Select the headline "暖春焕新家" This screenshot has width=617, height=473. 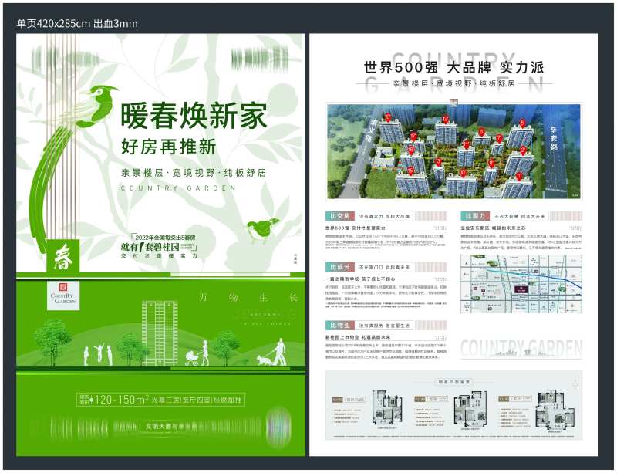click(x=194, y=116)
